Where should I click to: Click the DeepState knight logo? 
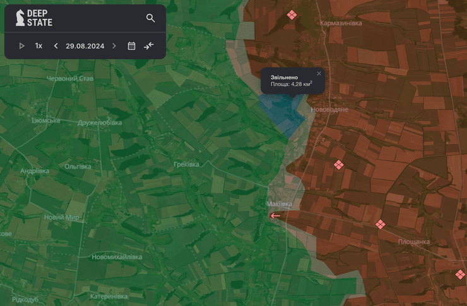20,18
